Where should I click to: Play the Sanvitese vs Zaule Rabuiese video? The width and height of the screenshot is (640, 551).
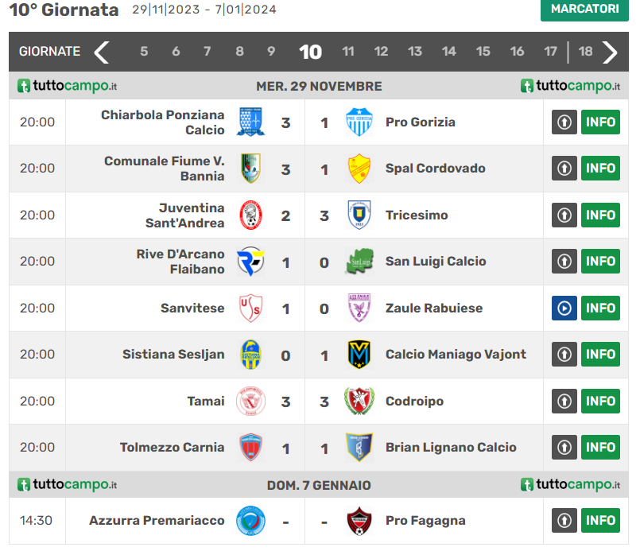[564, 308]
